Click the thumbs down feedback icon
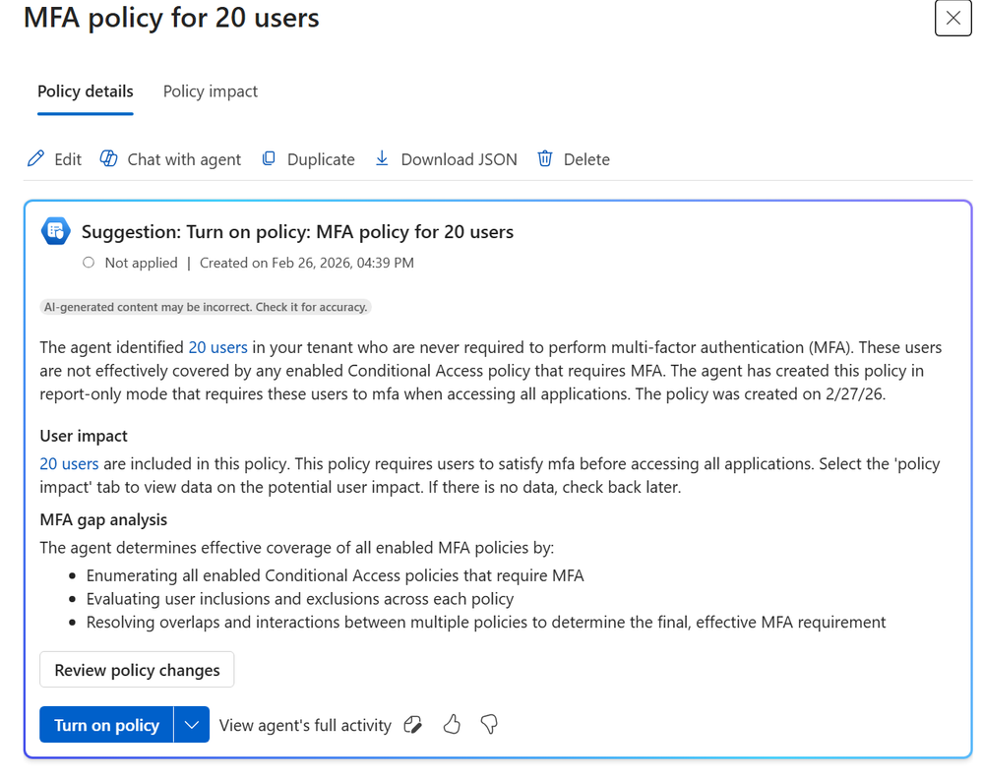This screenshot has width=983, height=779. coord(489,725)
